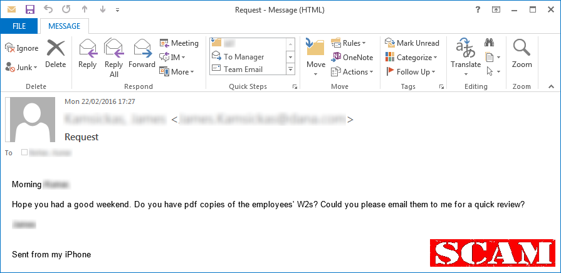561x273 pixels.
Task: Click the Reply envelope icon
Action: pyautogui.click(x=88, y=49)
